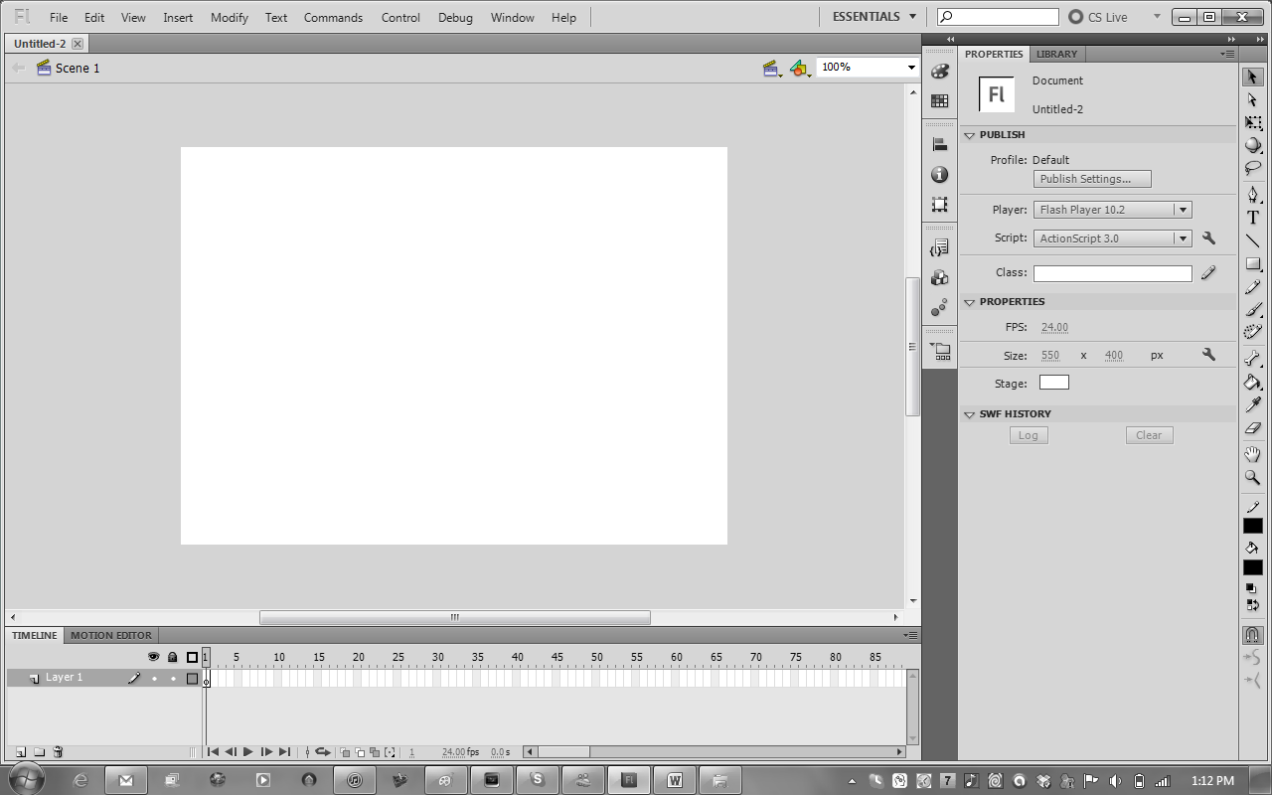
Task: Open the Components panel icon
Action: pyautogui.click(x=939, y=277)
